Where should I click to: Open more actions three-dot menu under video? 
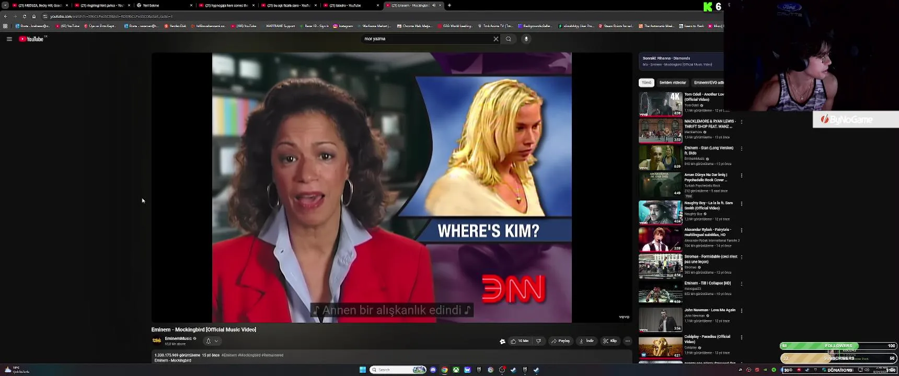[628, 341]
